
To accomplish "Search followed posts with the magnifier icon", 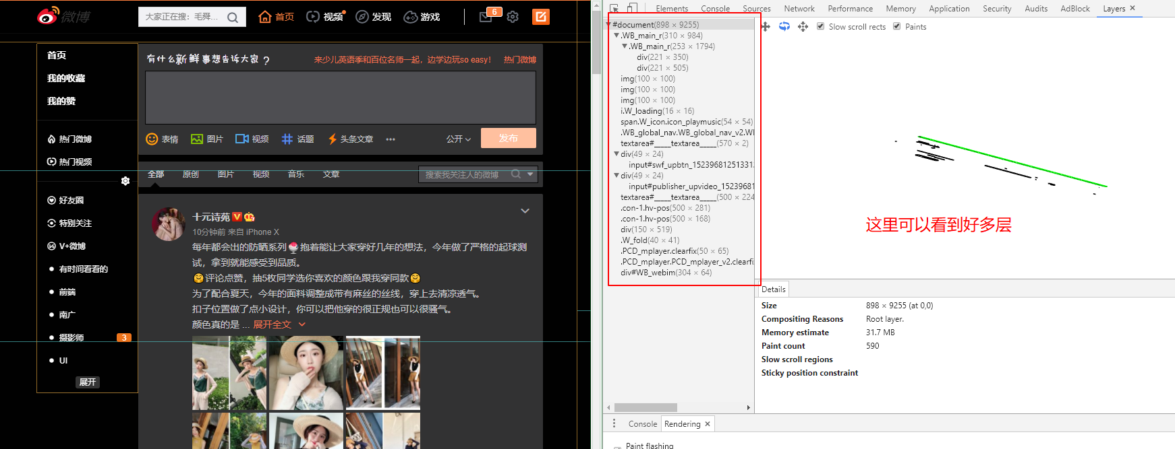I will click(x=516, y=174).
